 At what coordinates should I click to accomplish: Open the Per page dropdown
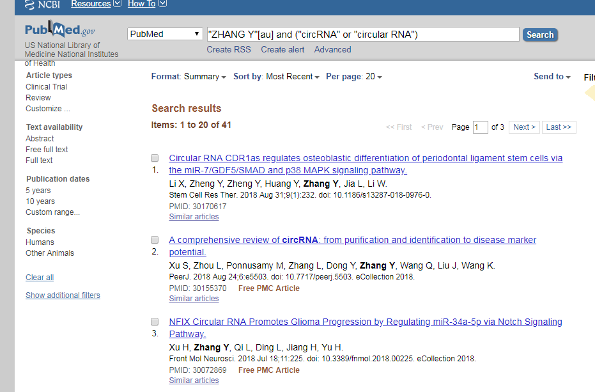pyautogui.click(x=354, y=77)
